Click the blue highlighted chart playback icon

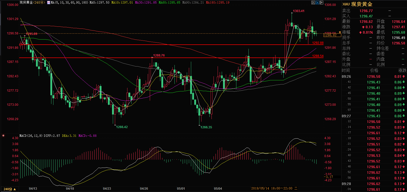click(317, 3)
